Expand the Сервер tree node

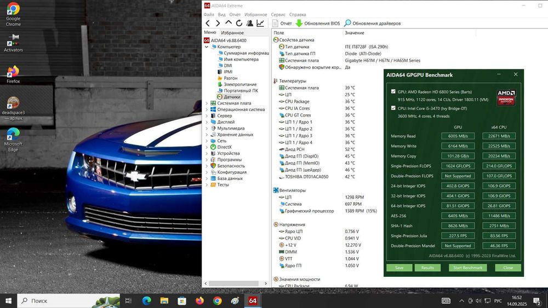207,116
